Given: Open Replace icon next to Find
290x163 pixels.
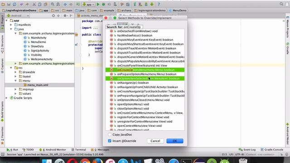Looking at the screenshot, I should point(58,4).
